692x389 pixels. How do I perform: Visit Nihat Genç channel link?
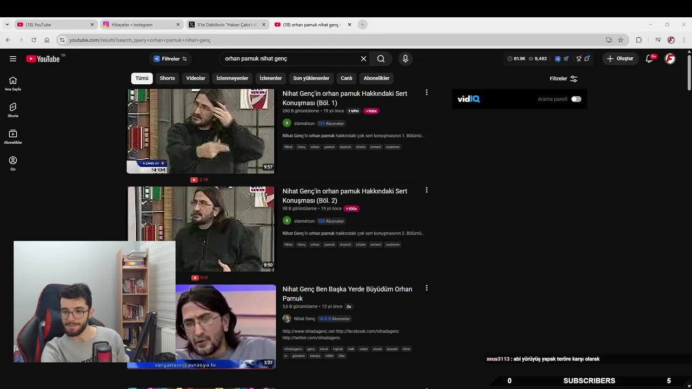coord(304,319)
